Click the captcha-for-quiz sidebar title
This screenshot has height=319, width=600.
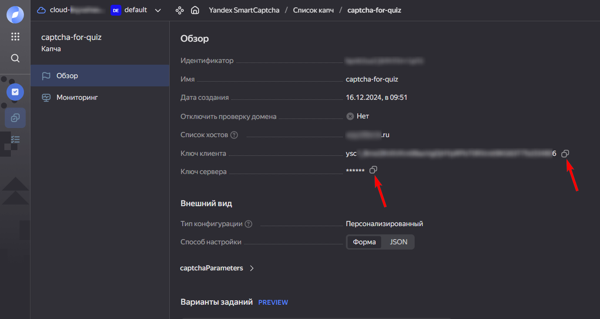[71, 37]
